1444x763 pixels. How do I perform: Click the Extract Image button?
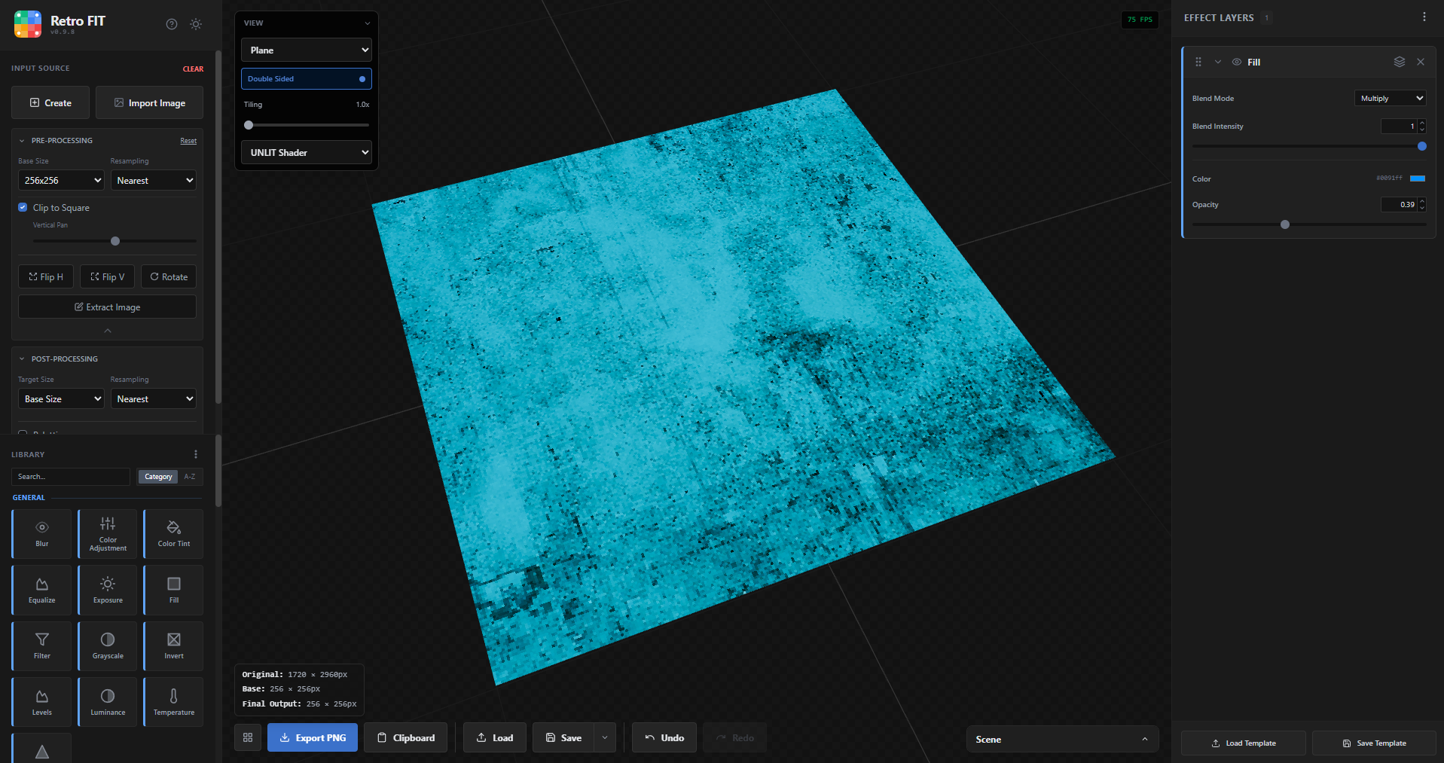pos(107,307)
